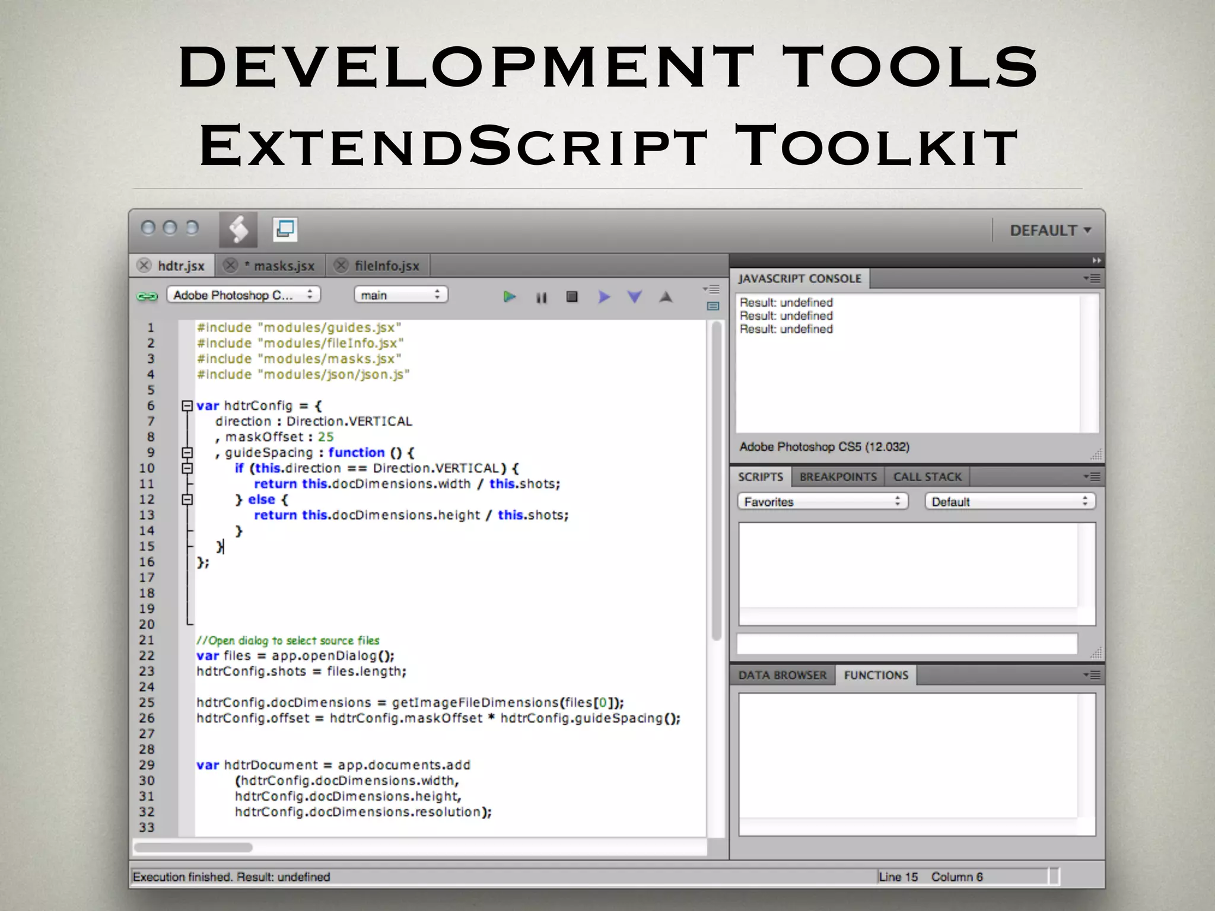Open Scripts panel flyout menu

pos(1092,477)
